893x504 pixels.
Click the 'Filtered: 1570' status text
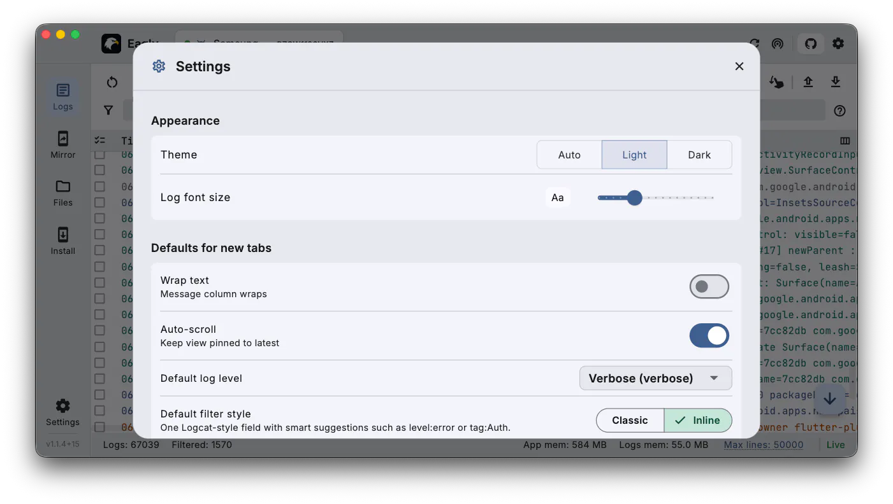(x=202, y=445)
